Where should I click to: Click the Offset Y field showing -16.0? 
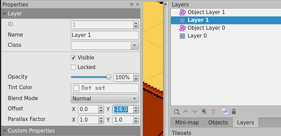point(123,109)
